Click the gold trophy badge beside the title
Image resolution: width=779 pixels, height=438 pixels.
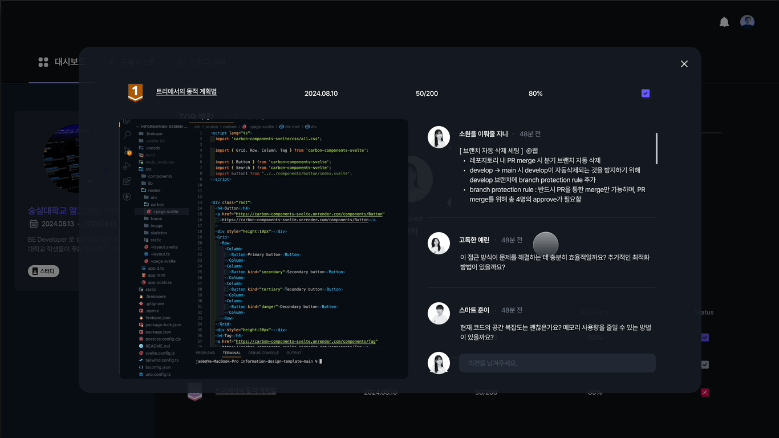(135, 93)
